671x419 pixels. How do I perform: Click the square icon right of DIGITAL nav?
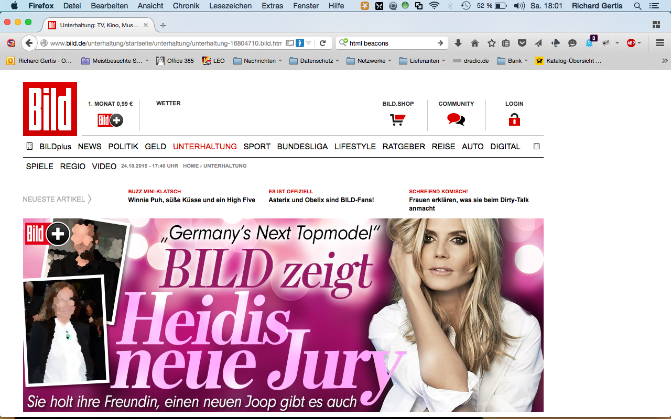coord(536,147)
